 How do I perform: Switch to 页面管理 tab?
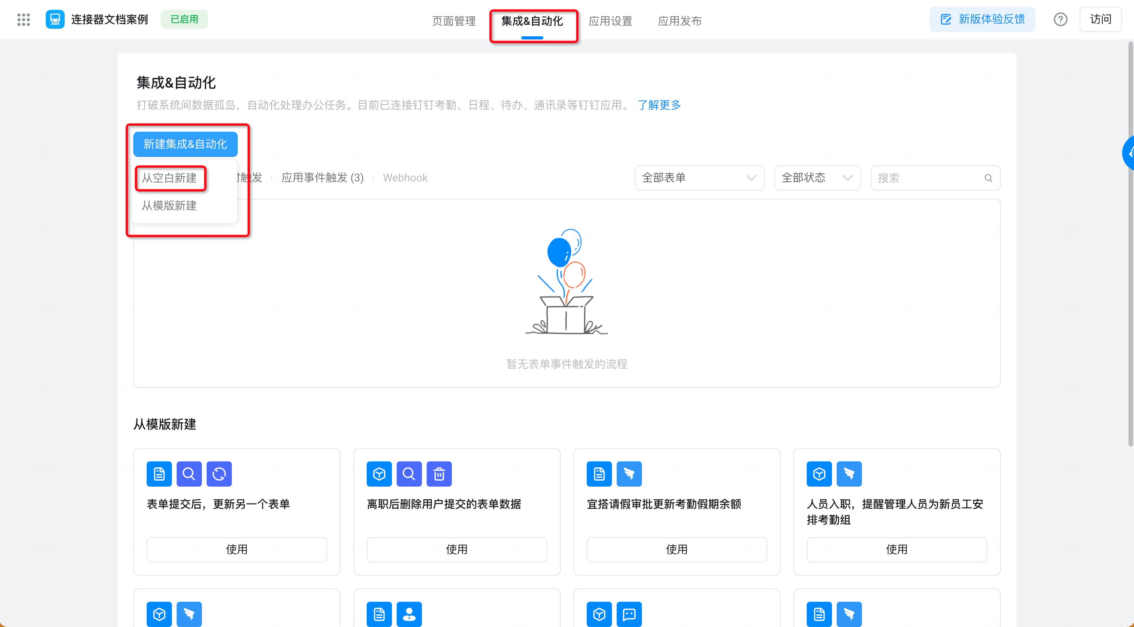point(453,21)
